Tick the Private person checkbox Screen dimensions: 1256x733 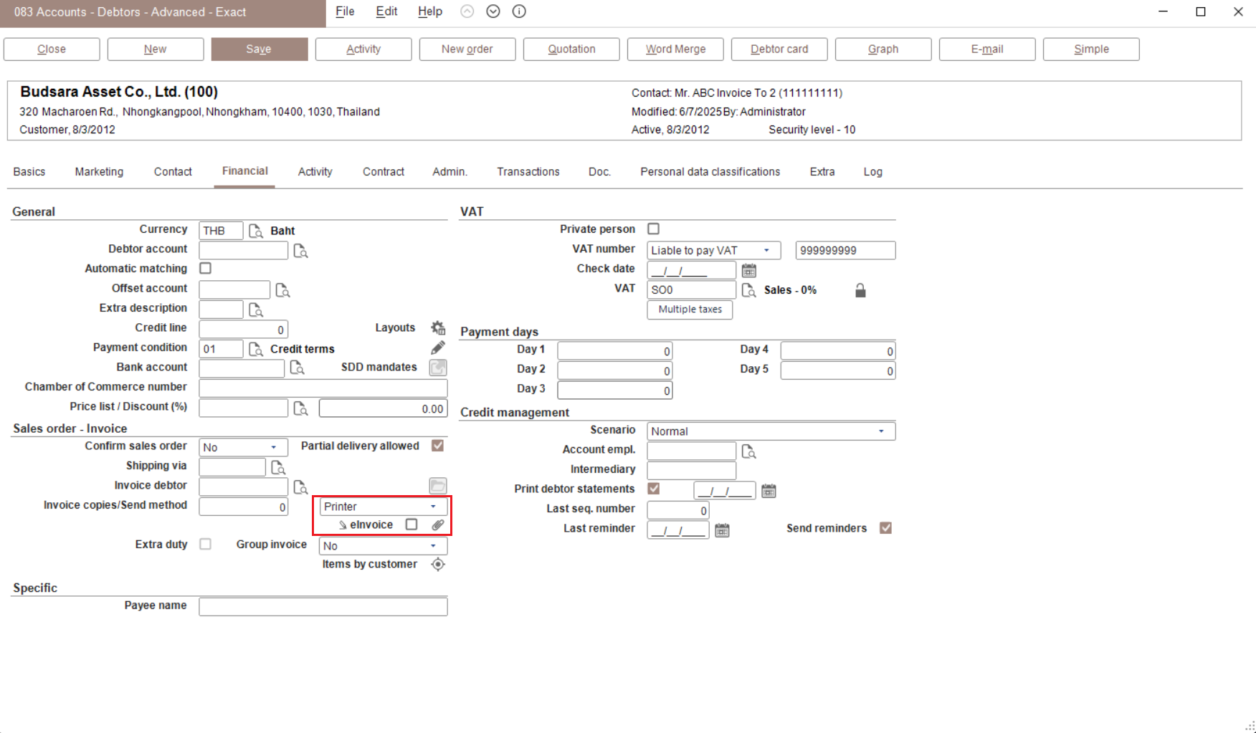(x=653, y=229)
